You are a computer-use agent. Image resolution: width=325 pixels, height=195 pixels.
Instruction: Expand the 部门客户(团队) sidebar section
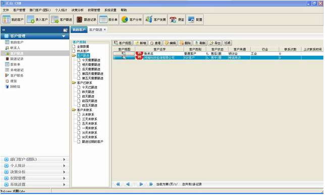35,159
